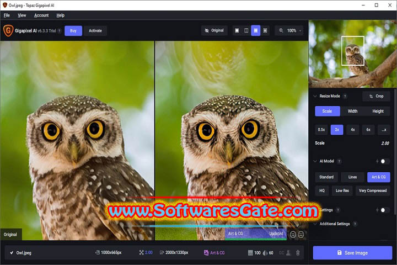Toggle the Original view button

(214, 31)
